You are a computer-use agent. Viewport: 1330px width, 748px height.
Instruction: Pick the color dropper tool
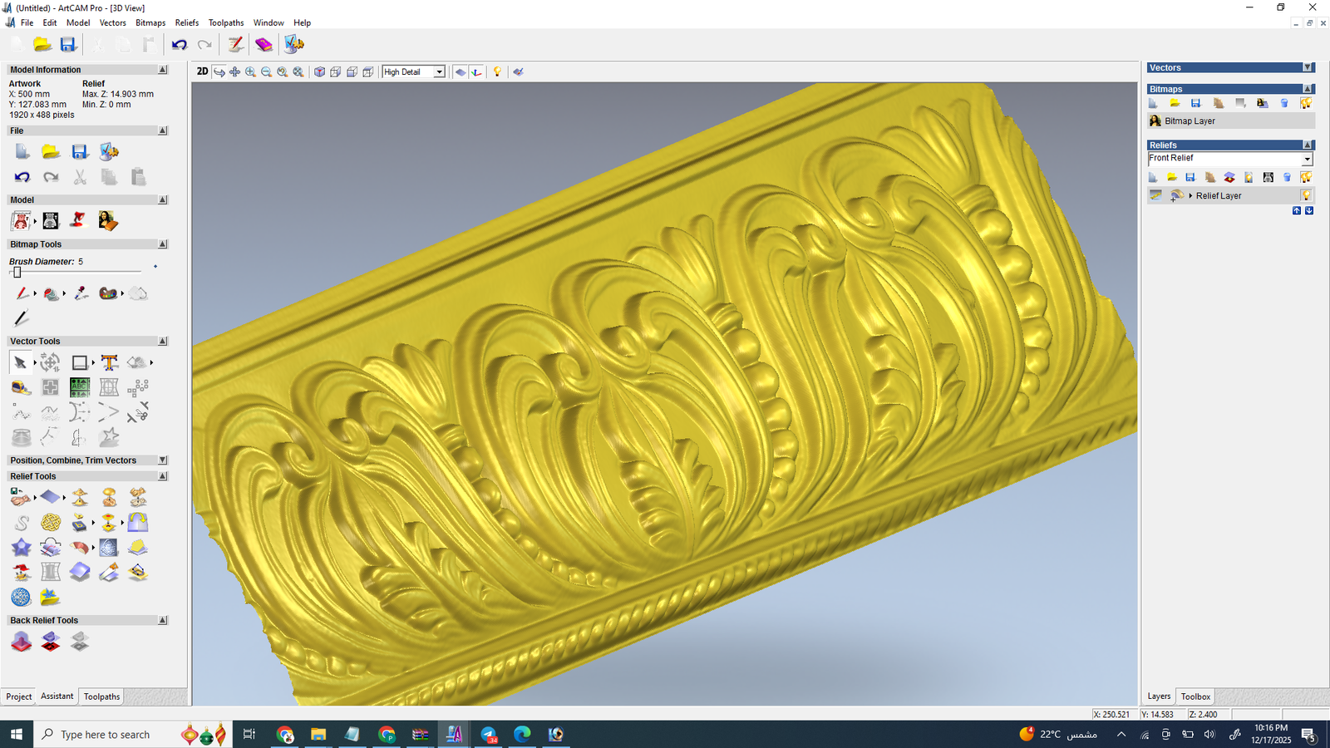81,293
